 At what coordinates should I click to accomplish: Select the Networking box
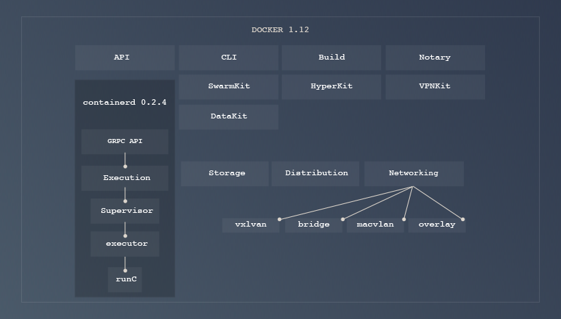(413, 173)
